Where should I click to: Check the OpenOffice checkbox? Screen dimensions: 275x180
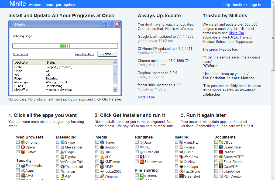click(216, 147)
